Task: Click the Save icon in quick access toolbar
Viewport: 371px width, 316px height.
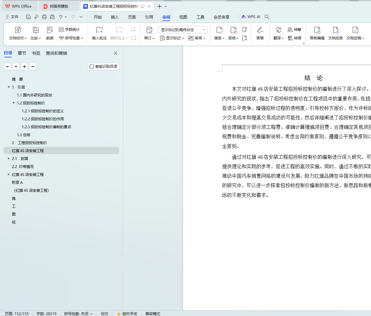Action: pyautogui.click(x=28, y=17)
